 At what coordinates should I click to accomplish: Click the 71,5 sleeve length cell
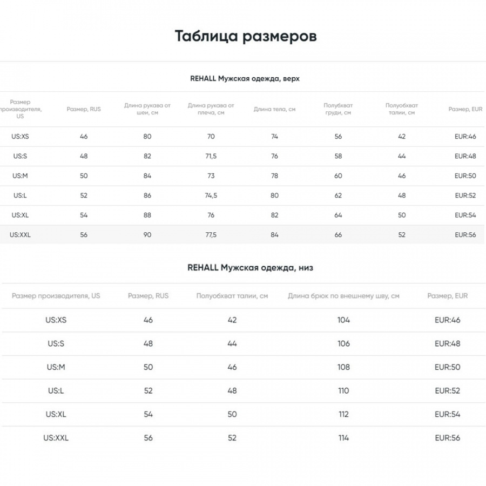point(211,156)
